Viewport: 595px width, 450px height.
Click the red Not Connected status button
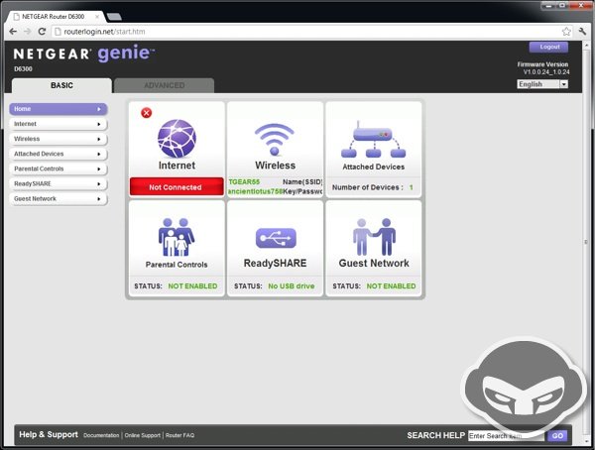[177, 186]
